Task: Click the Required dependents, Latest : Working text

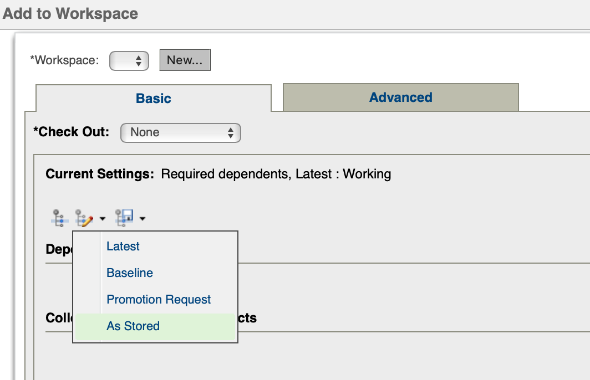Action: [x=276, y=174]
